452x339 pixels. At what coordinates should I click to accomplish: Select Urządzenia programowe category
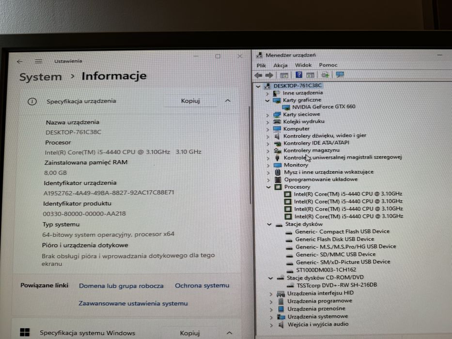[320, 301]
